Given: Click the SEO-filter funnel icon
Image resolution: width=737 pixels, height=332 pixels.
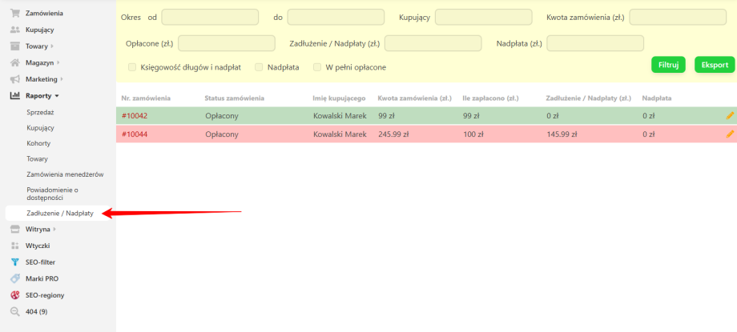Looking at the screenshot, I should pyautogui.click(x=14, y=262).
